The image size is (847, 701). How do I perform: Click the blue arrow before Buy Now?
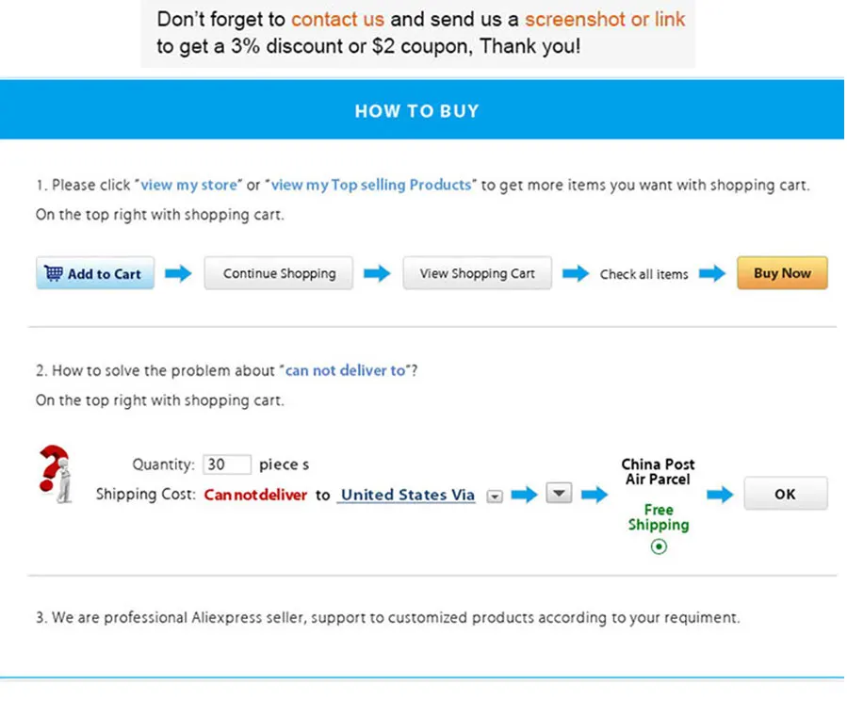[712, 273]
